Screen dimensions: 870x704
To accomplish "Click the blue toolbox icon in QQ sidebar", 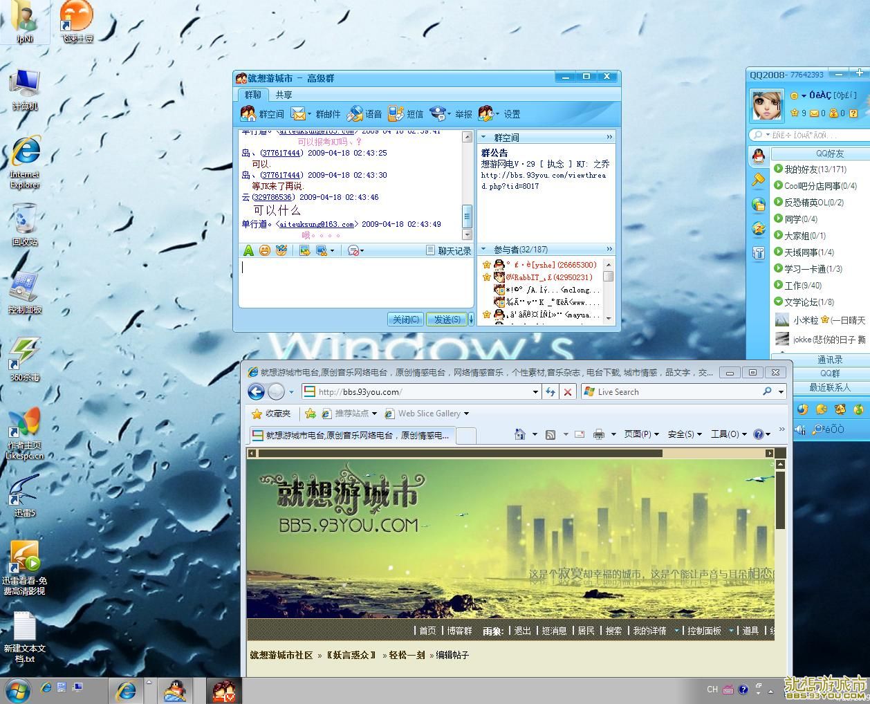I will (759, 252).
